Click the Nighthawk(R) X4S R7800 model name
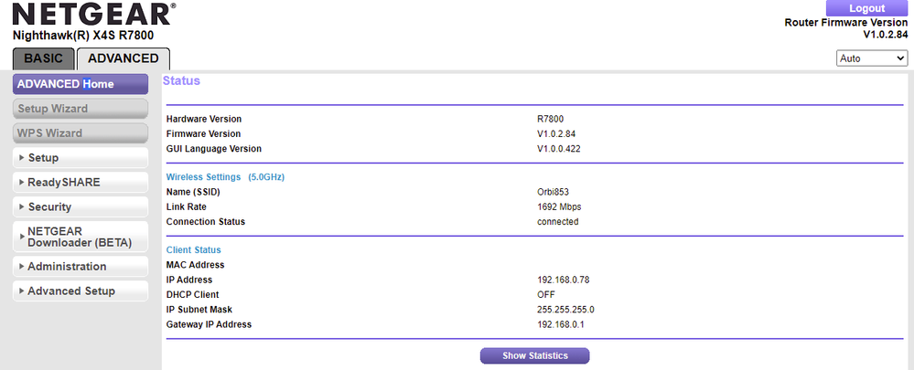 coord(82,36)
